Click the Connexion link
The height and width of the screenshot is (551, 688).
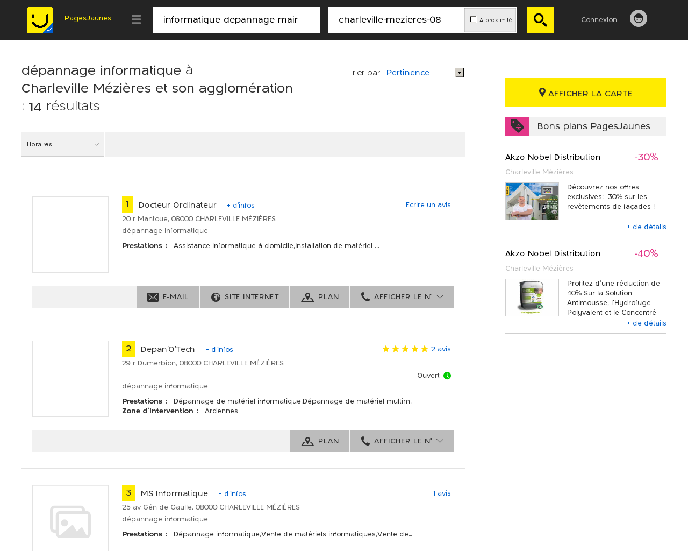pyautogui.click(x=599, y=19)
